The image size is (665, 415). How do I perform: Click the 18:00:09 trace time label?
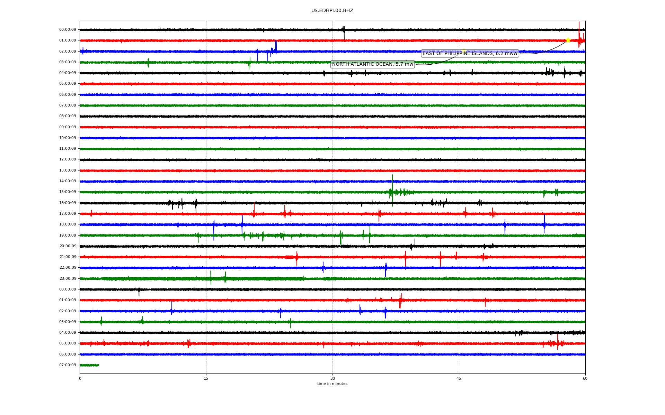point(68,224)
